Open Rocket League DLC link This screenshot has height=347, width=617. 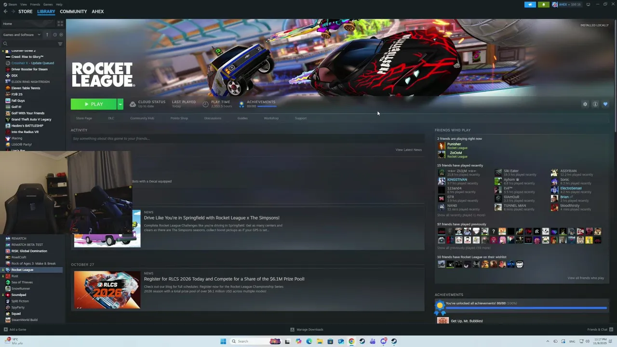[111, 118]
